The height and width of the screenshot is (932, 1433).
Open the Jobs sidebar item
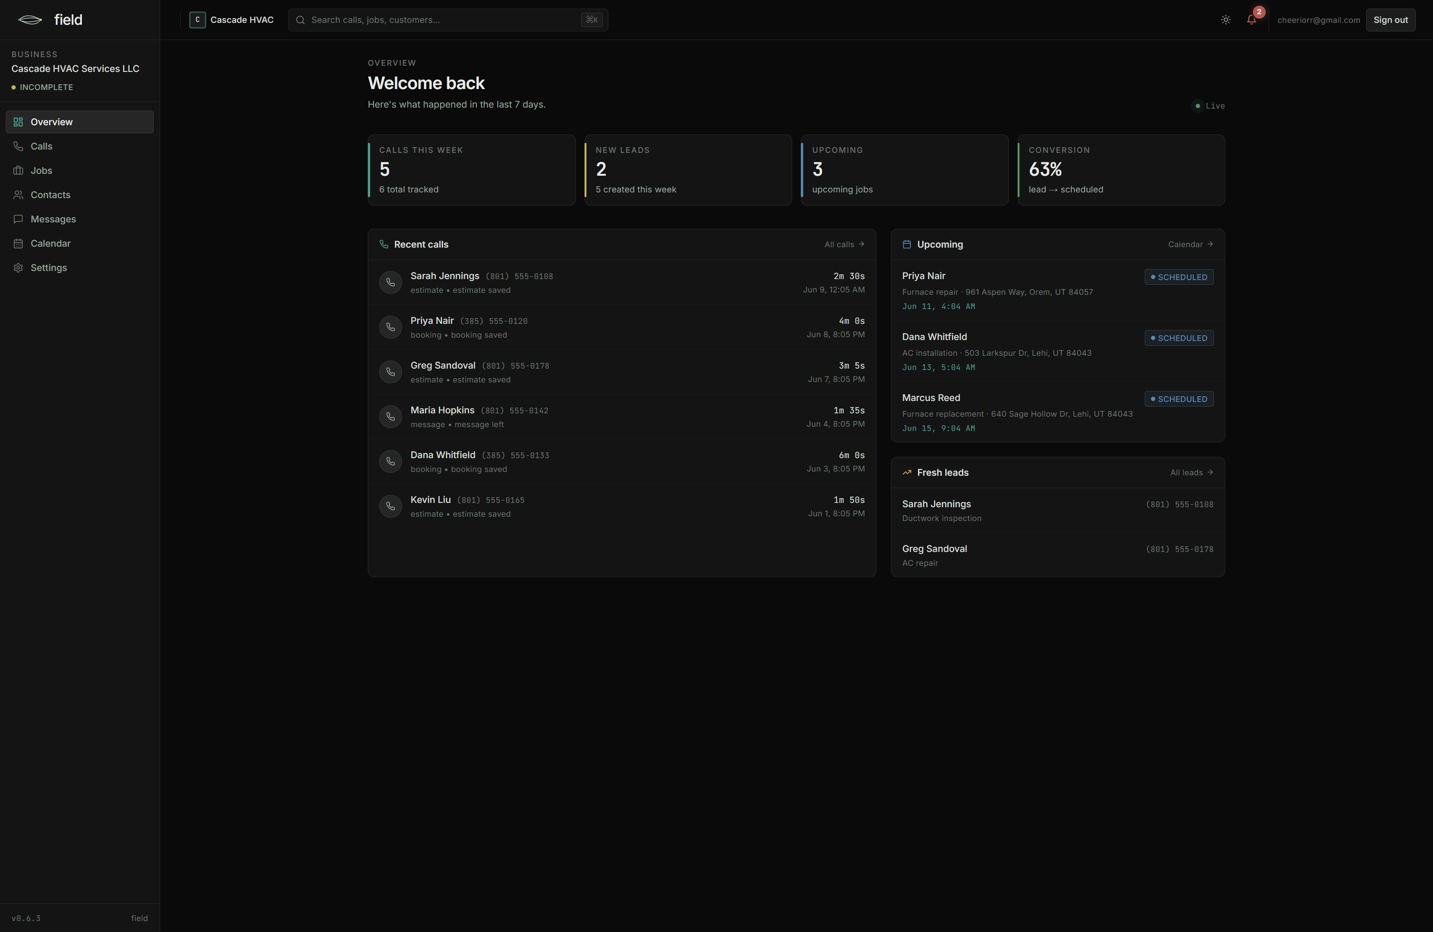(x=80, y=170)
